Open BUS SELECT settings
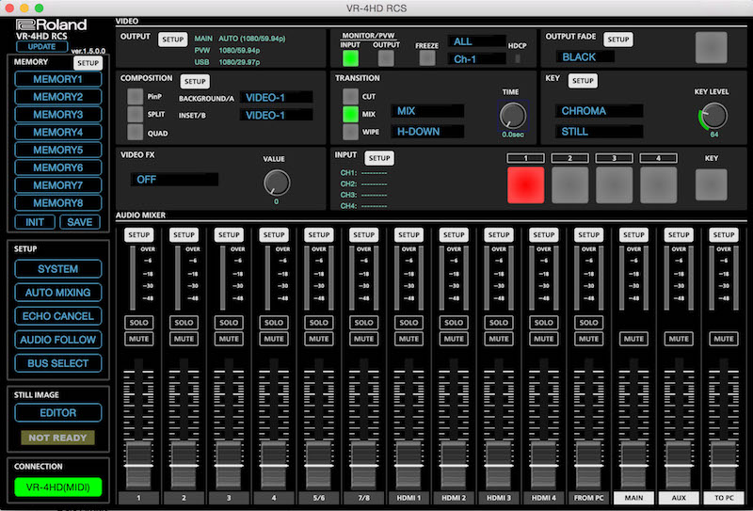Viewport: 753px width, 511px height. coord(58,363)
